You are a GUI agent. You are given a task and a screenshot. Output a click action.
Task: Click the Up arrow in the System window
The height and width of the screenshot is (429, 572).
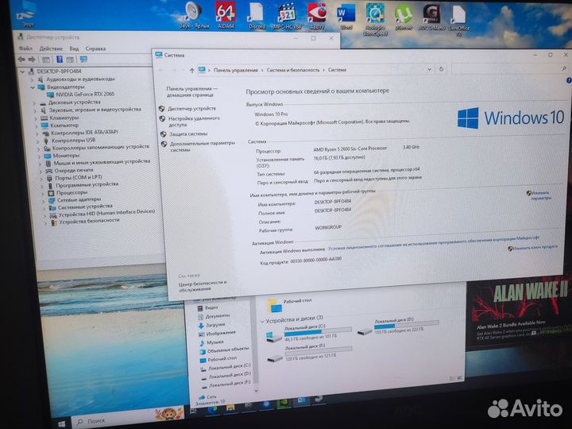192,71
